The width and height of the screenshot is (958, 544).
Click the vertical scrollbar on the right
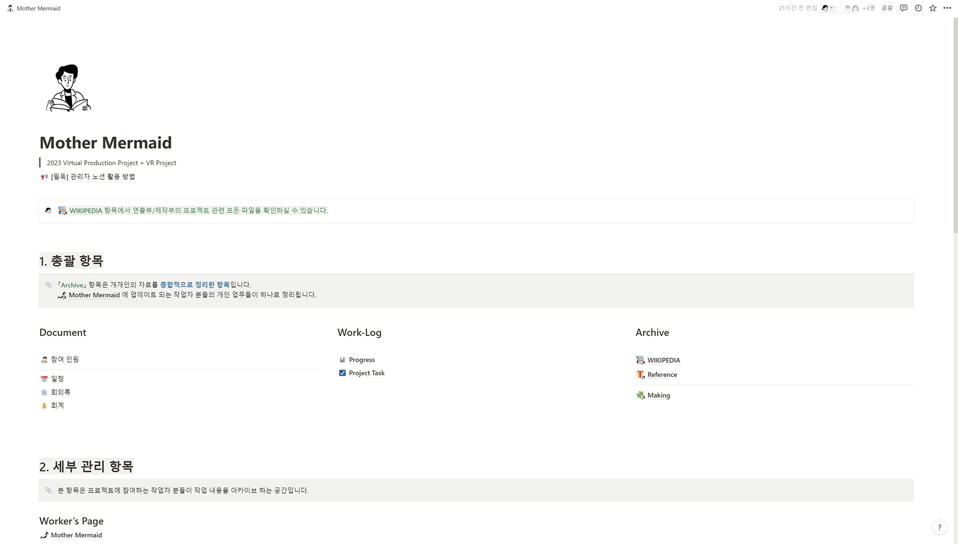(x=955, y=126)
